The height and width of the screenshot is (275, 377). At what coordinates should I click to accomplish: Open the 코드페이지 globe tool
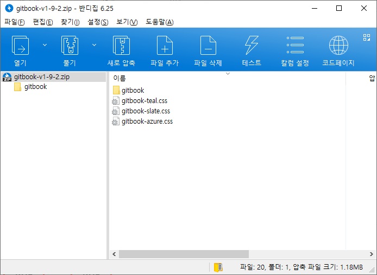[x=338, y=45]
